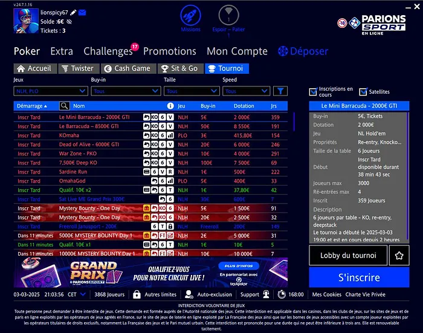Expand the Taille filter dropdown

point(192,91)
